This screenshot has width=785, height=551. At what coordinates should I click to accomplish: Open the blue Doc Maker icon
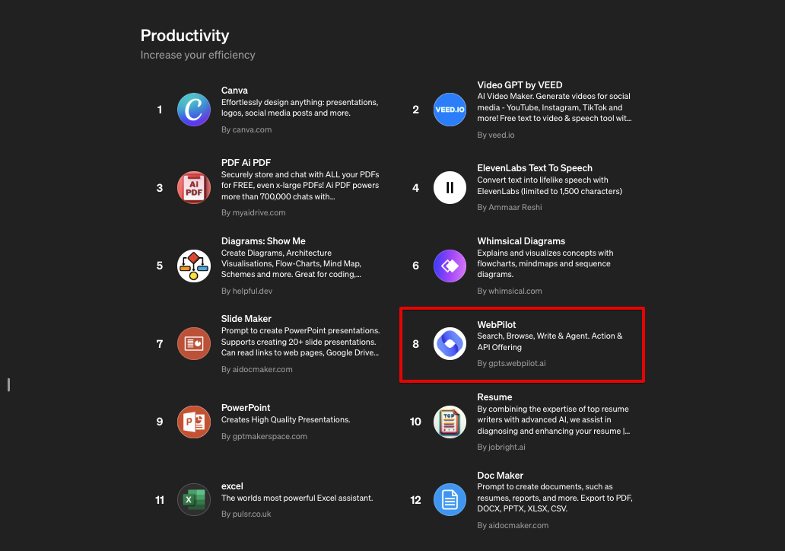[x=450, y=500]
